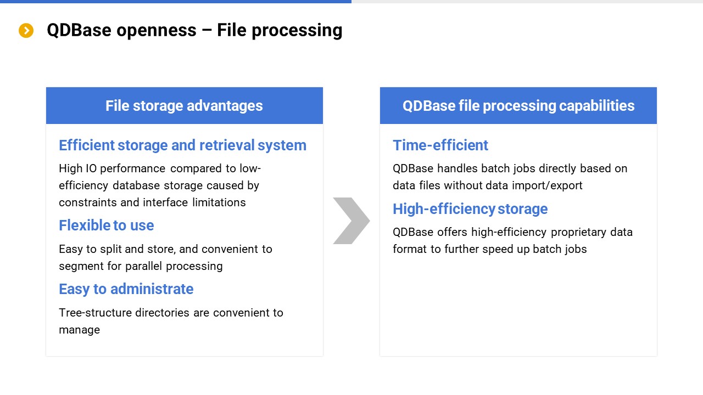Click the "Flexible to use" heading

coord(107,225)
